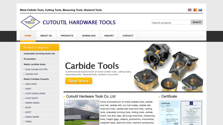Image resolution: width=223 pixels, height=125 pixels.
Task: Open the company warehouse photo
Action: [x=82, y=112]
